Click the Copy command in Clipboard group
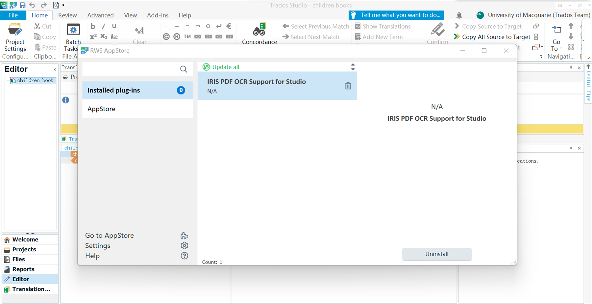The height and width of the screenshot is (304, 592). (45, 37)
